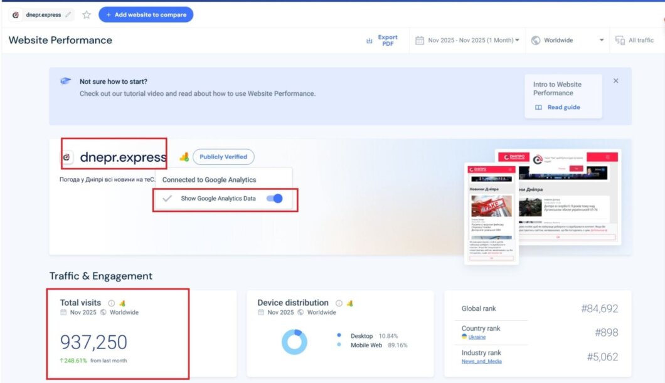Click the Export PDF download icon

[370, 41]
